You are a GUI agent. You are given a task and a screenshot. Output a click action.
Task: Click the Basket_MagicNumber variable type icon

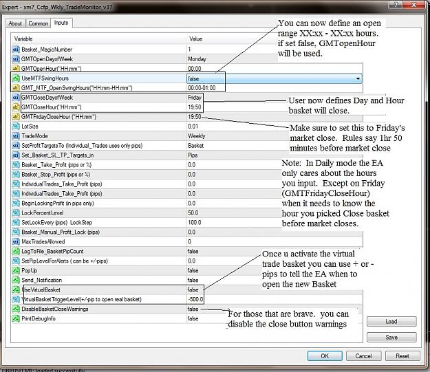[16, 50]
